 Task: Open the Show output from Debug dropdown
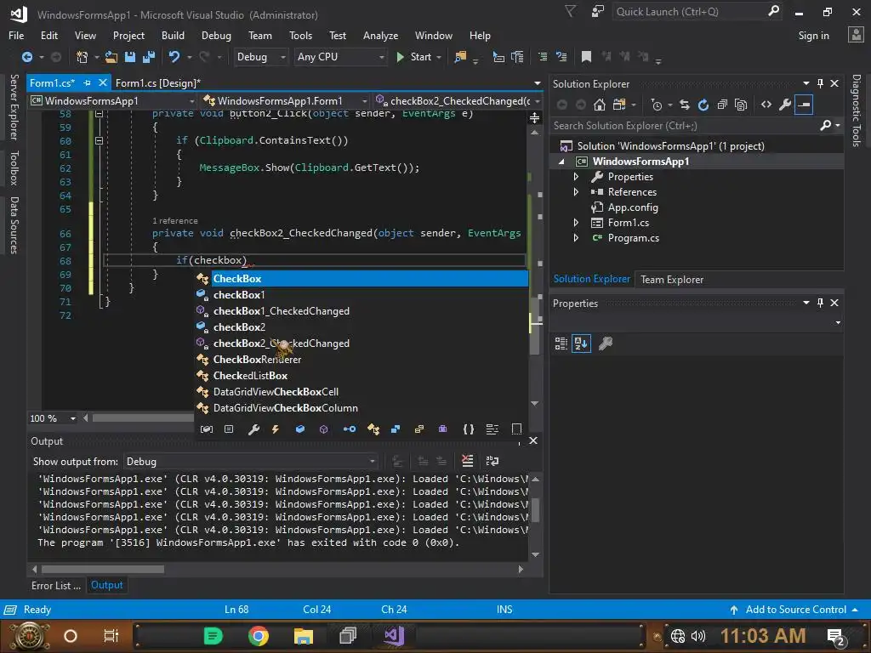tap(251, 462)
